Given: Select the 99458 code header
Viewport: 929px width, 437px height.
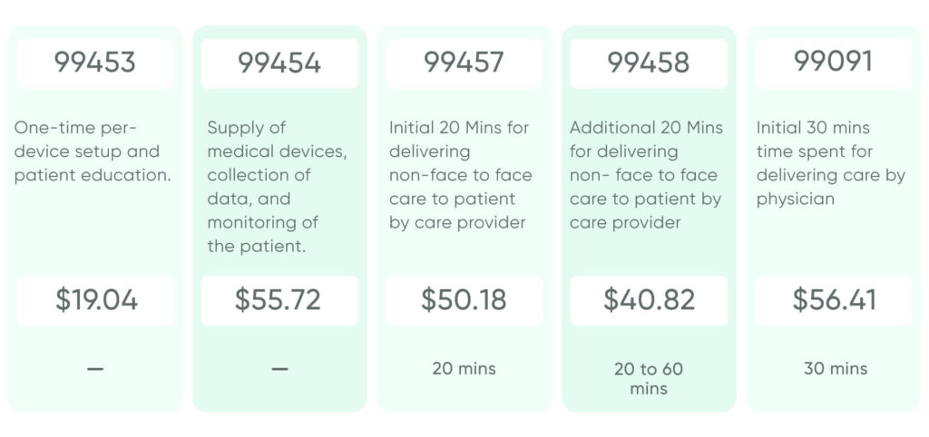Looking at the screenshot, I should [x=649, y=63].
